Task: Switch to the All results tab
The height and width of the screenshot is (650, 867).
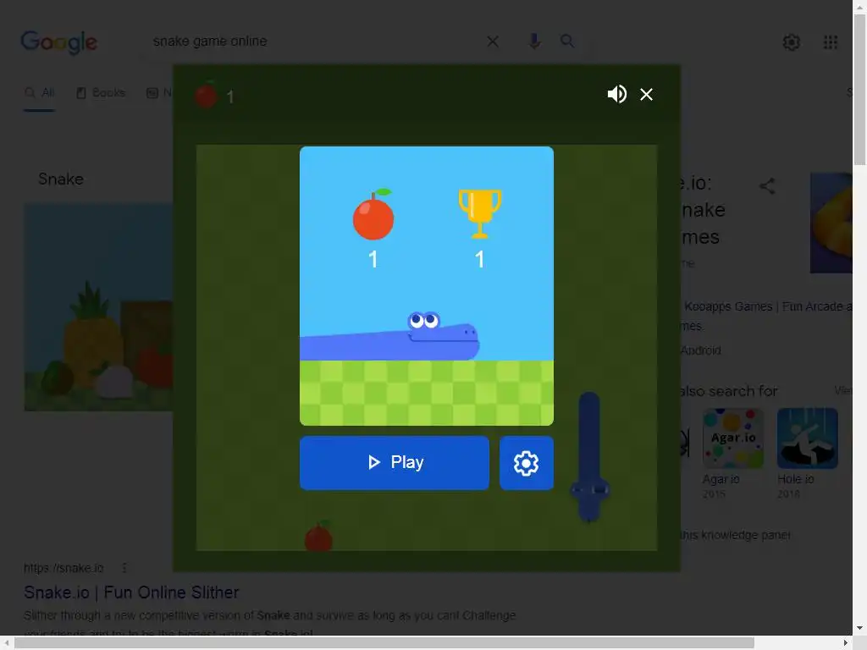Action: pos(39,93)
